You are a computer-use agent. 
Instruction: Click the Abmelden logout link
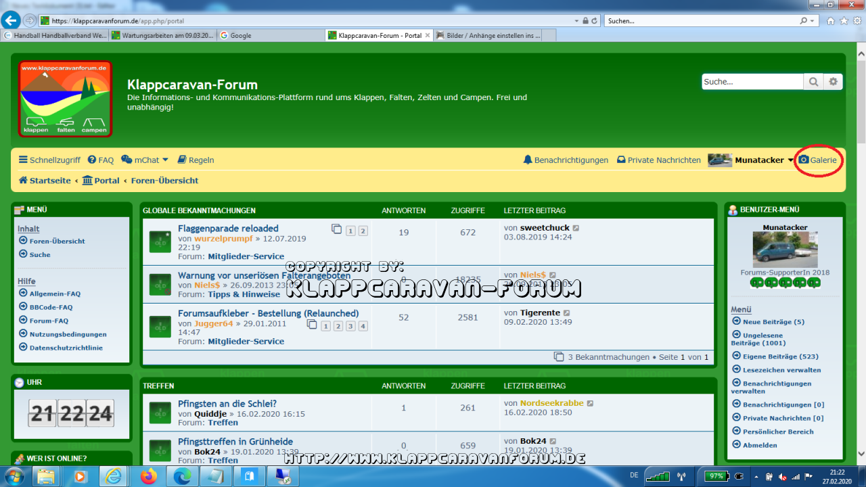click(x=760, y=445)
